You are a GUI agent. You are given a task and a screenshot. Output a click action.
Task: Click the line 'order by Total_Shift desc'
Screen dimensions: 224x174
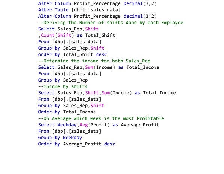pyautogui.click(x=73, y=54)
